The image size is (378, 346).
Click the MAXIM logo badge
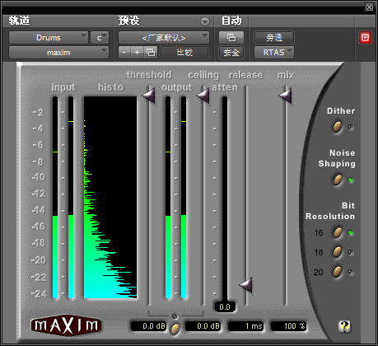pyautogui.click(x=66, y=325)
